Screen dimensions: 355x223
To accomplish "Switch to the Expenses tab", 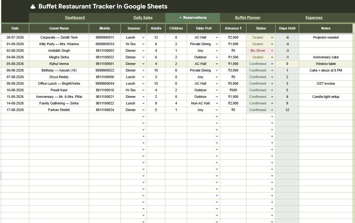I will point(314,18).
